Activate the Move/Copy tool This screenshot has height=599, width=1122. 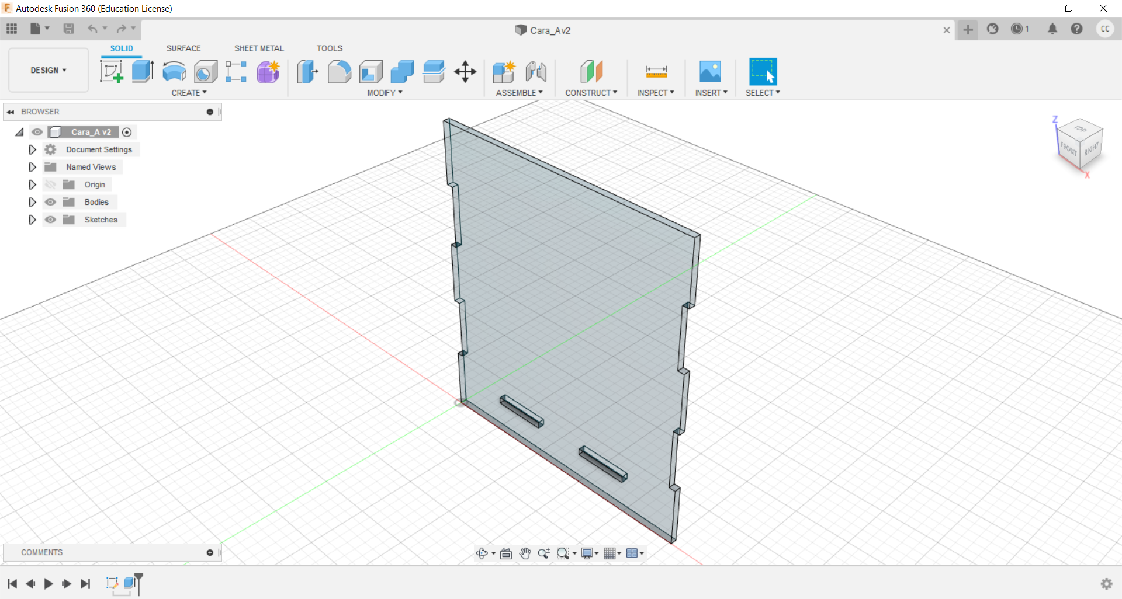point(465,72)
